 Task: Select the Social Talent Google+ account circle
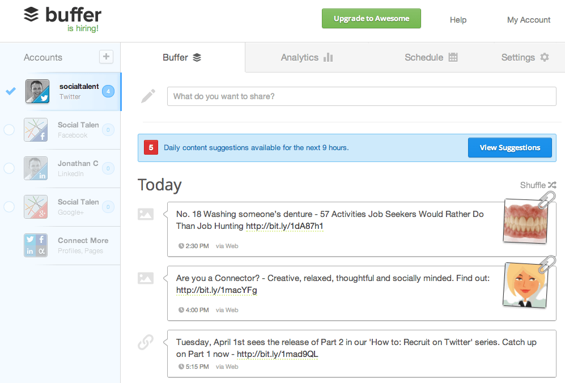coord(9,207)
